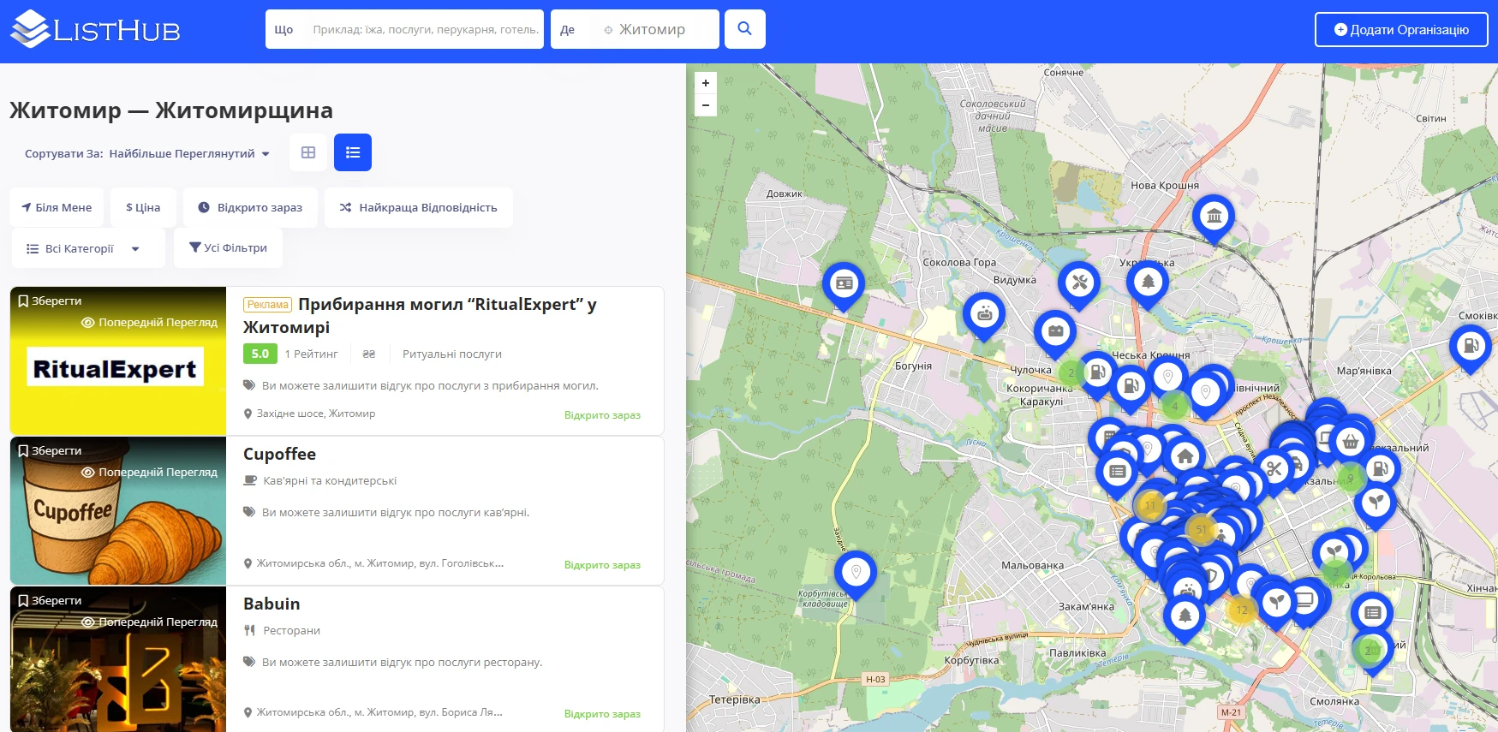This screenshot has width=1498, height=732.
Task: Open the Ціна price filter
Action: click(x=143, y=207)
